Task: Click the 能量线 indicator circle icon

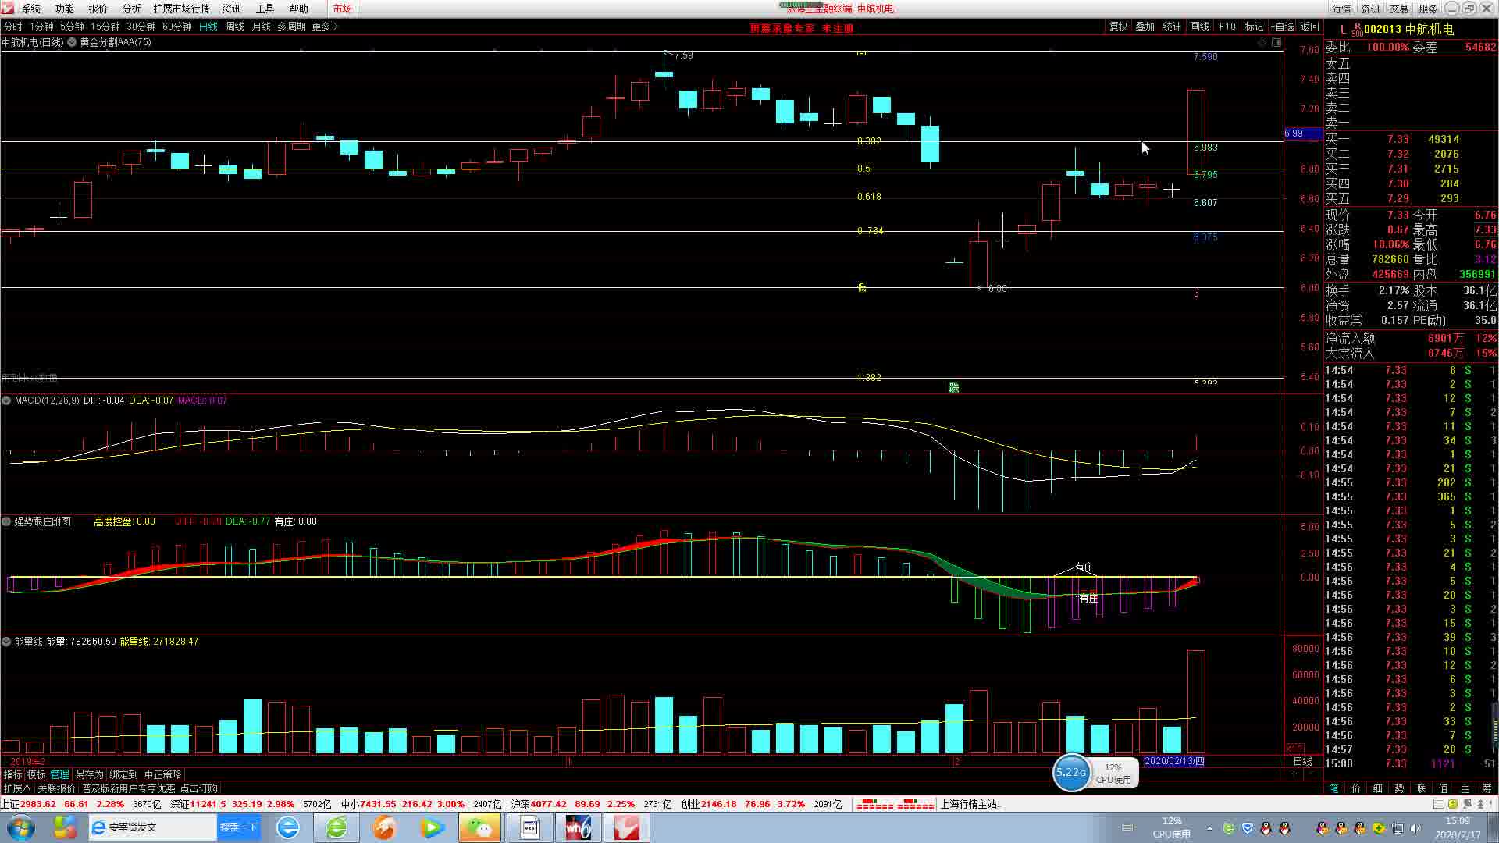Action: point(6,642)
